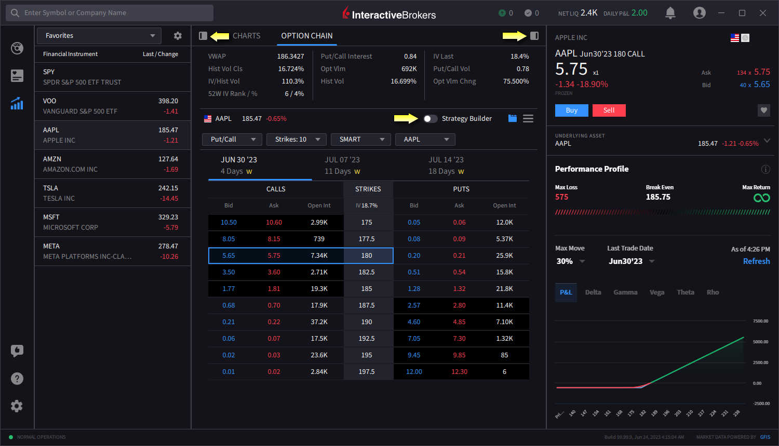Click the US flag icon beside APPLE INC
The width and height of the screenshot is (779, 446).
(735, 38)
